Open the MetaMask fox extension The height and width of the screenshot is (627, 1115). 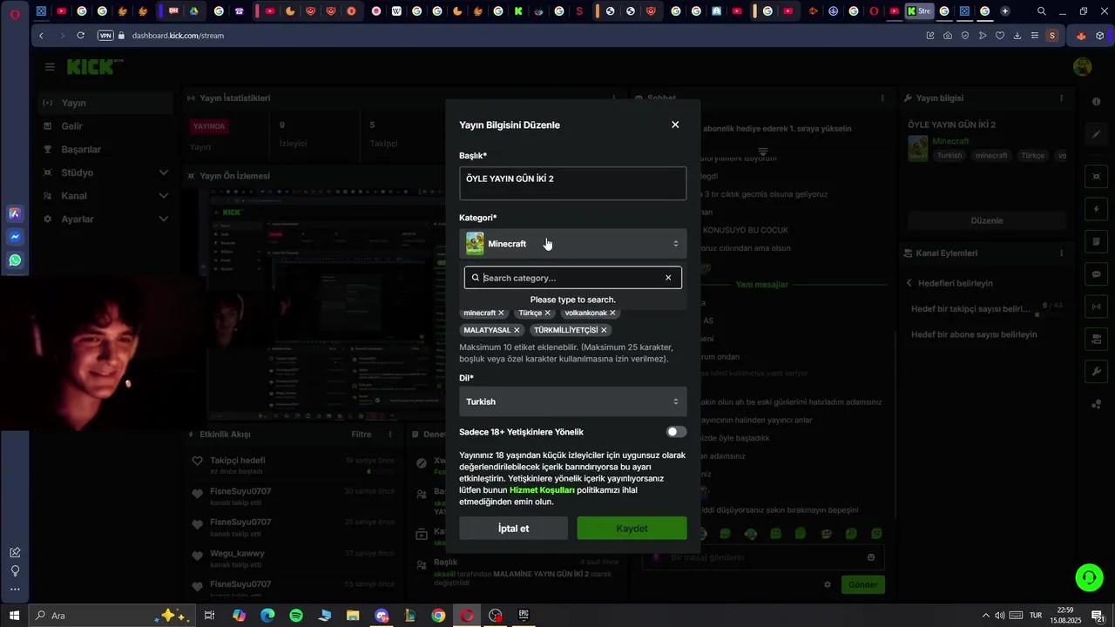[x=1082, y=36]
